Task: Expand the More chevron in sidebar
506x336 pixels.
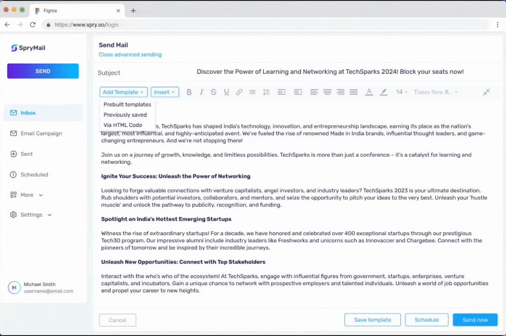Action: click(41, 195)
